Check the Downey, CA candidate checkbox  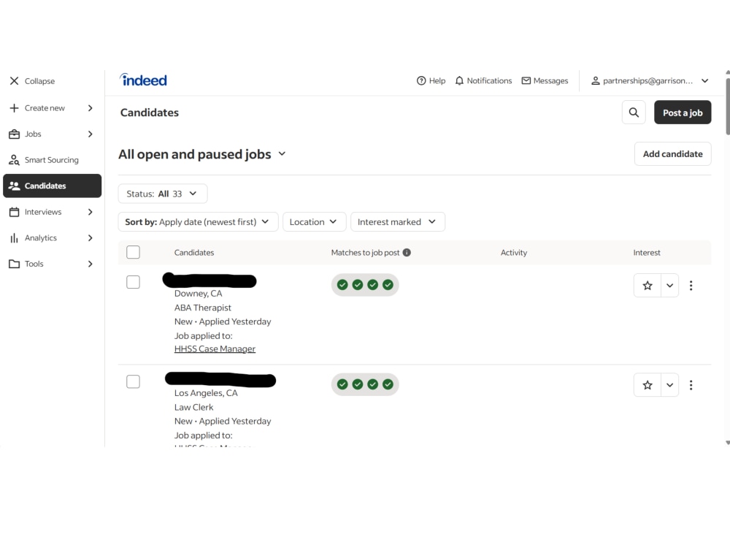(133, 282)
